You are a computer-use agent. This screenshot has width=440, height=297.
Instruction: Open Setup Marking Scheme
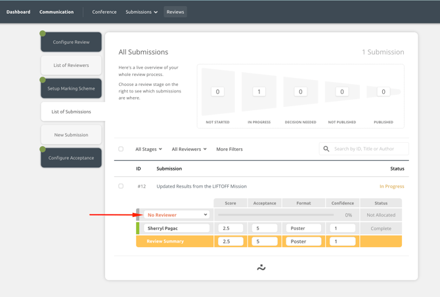coord(72,89)
